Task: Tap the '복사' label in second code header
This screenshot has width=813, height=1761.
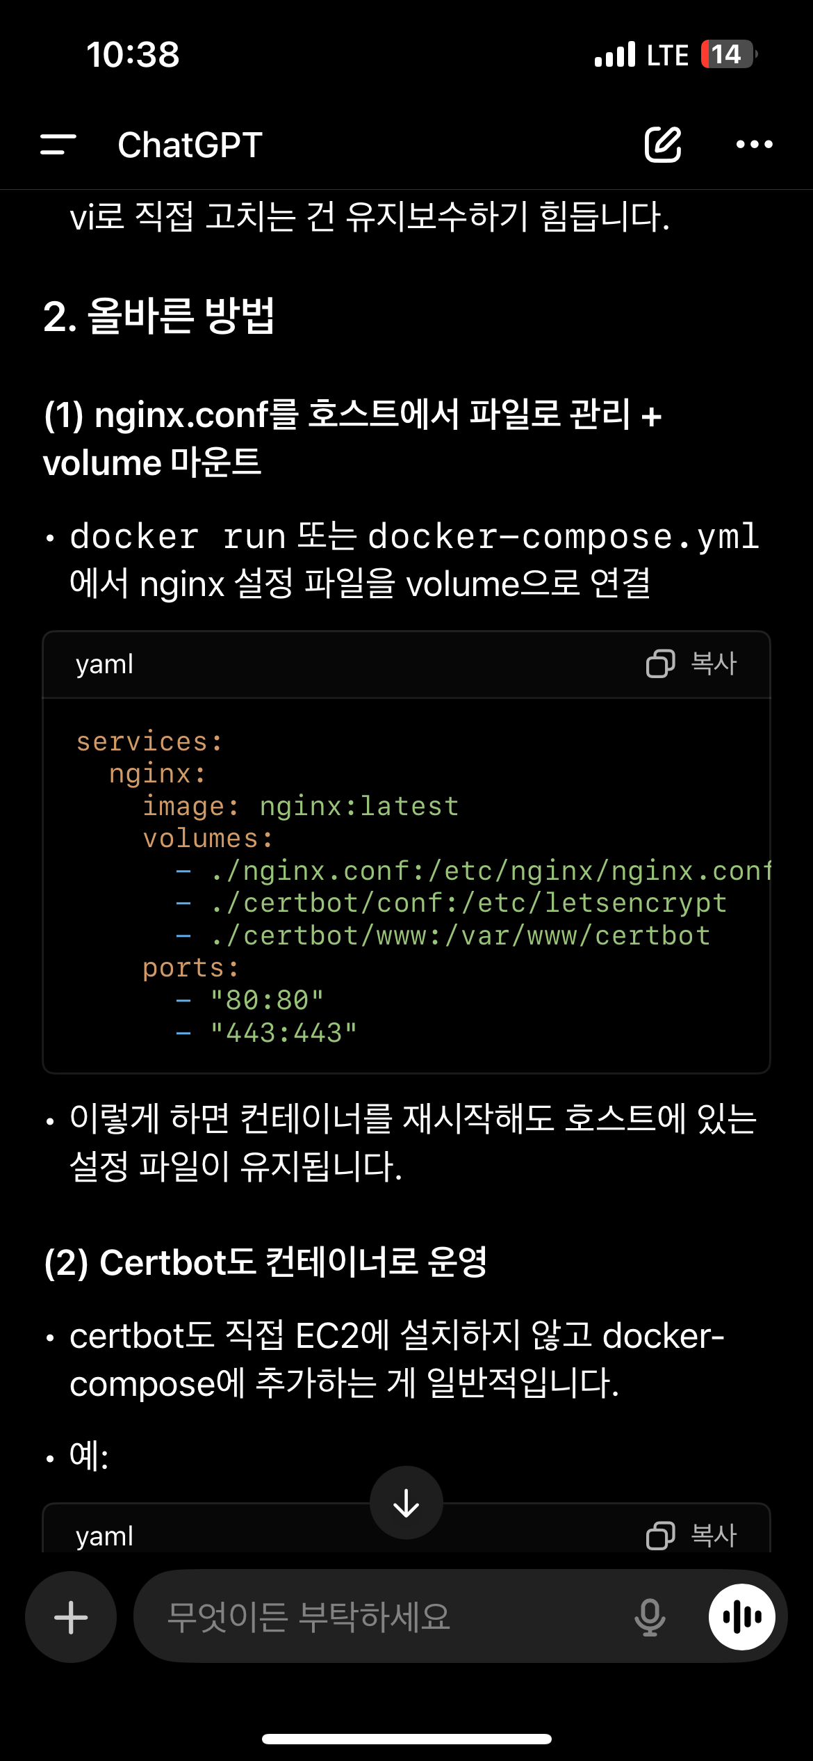Action: click(x=714, y=1536)
